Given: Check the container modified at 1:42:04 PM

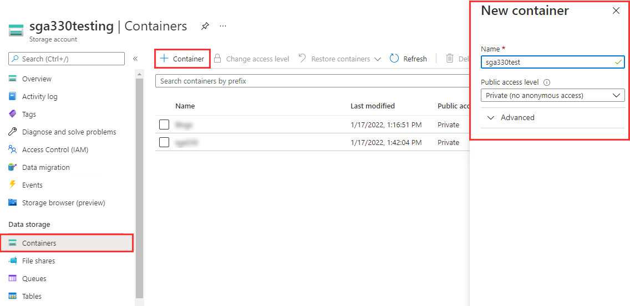Looking at the screenshot, I should 164,142.
